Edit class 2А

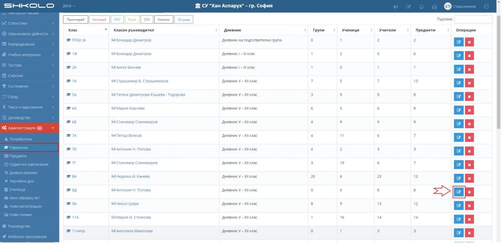coord(459,69)
